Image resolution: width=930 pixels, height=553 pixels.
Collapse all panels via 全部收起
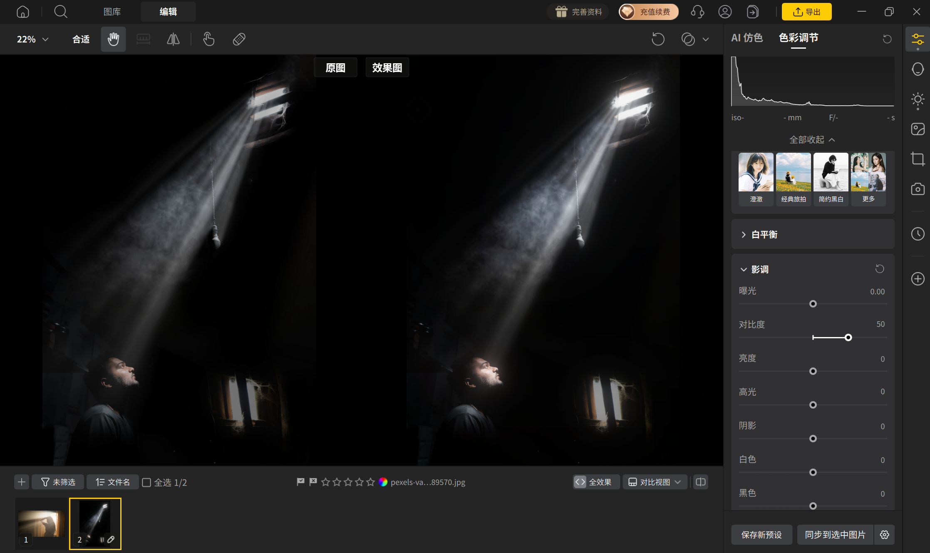click(x=812, y=140)
